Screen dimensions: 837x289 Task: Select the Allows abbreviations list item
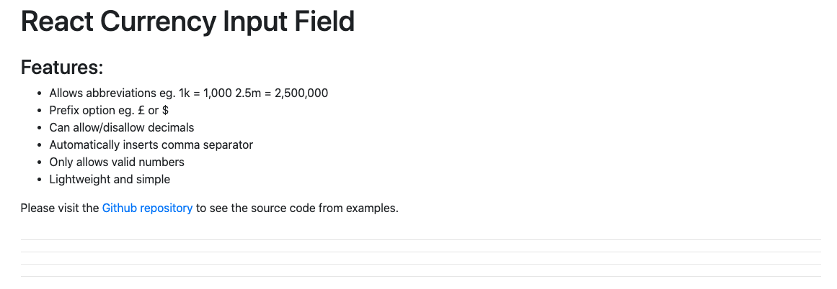click(x=188, y=93)
